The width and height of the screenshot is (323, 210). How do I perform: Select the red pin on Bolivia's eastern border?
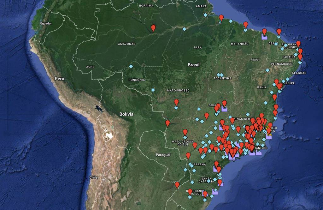coord(167,123)
